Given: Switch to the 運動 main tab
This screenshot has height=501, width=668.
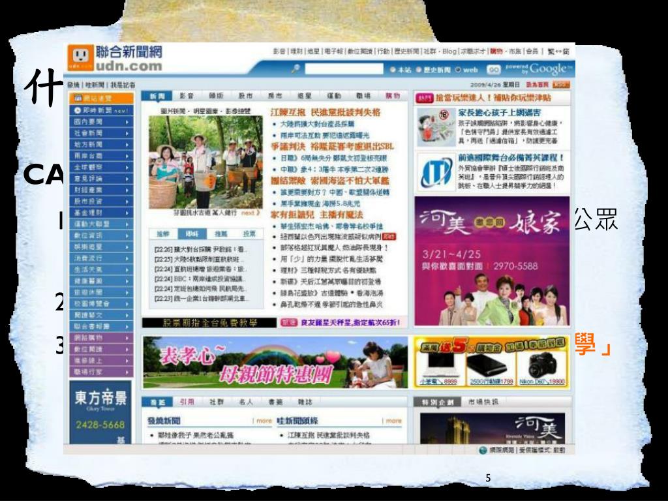Looking at the screenshot, I should pyautogui.click(x=334, y=97).
